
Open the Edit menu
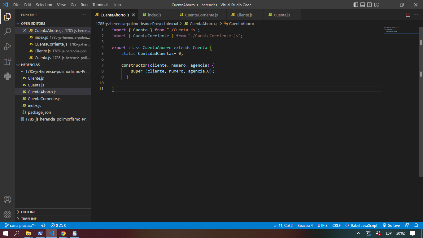click(28, 5)
